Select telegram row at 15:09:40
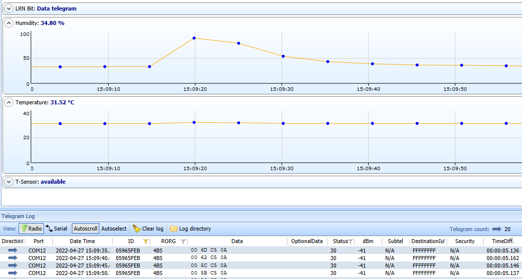Viewport: 522px width, 279px height. click(x=261, y=258)
